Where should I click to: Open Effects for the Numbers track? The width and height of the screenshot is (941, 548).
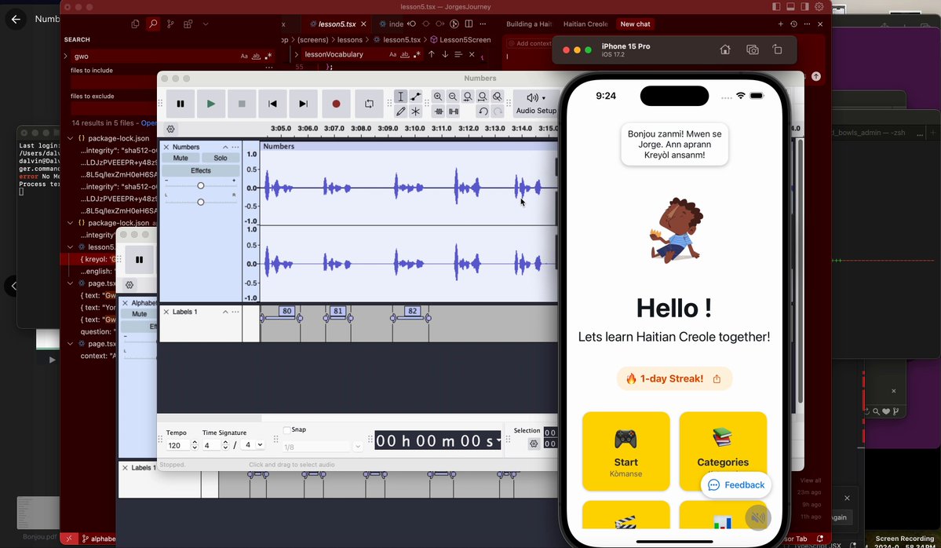click(200, 170)
